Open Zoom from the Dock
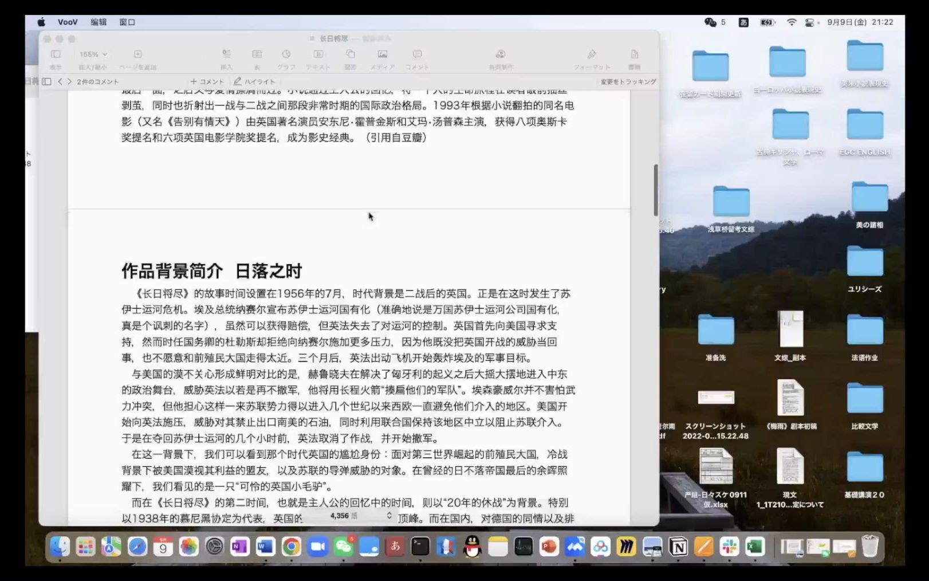This screenshot has height=581, width=929. click(317, 547)
